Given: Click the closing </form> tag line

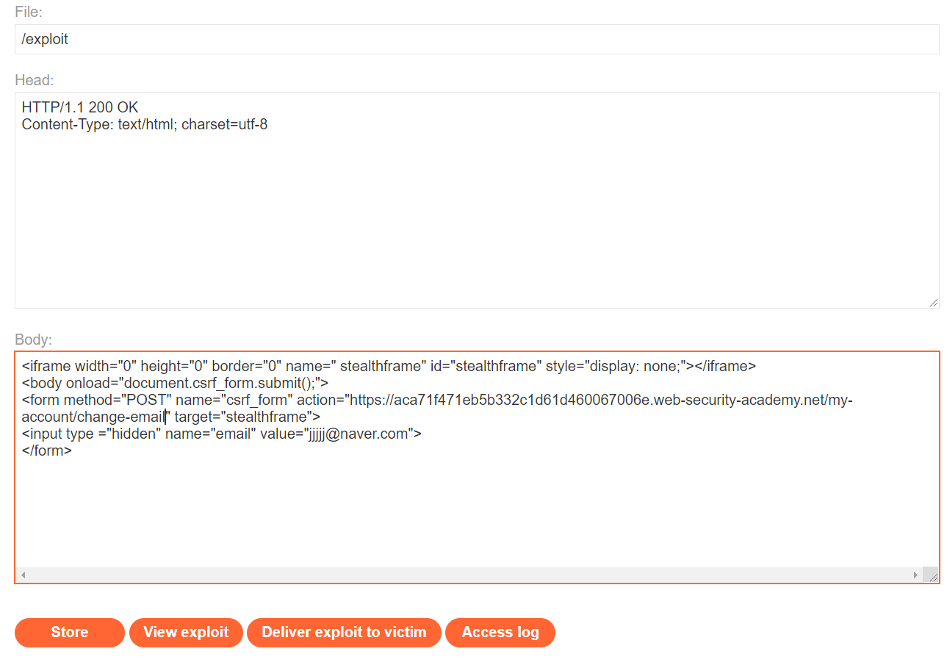Looking at the screenshot, I should (47, 451).
